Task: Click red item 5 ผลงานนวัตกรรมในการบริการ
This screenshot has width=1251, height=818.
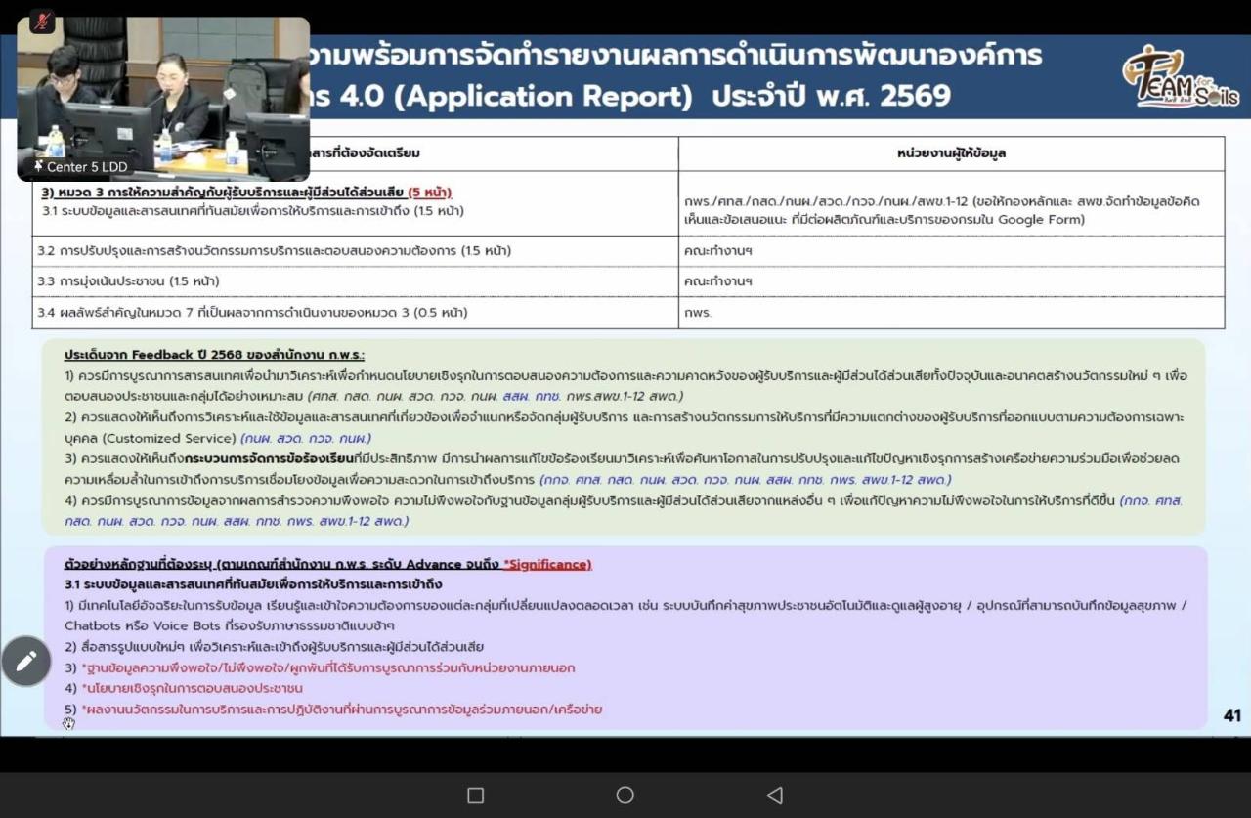Action: pyautogui.click(x=333, y=710)
